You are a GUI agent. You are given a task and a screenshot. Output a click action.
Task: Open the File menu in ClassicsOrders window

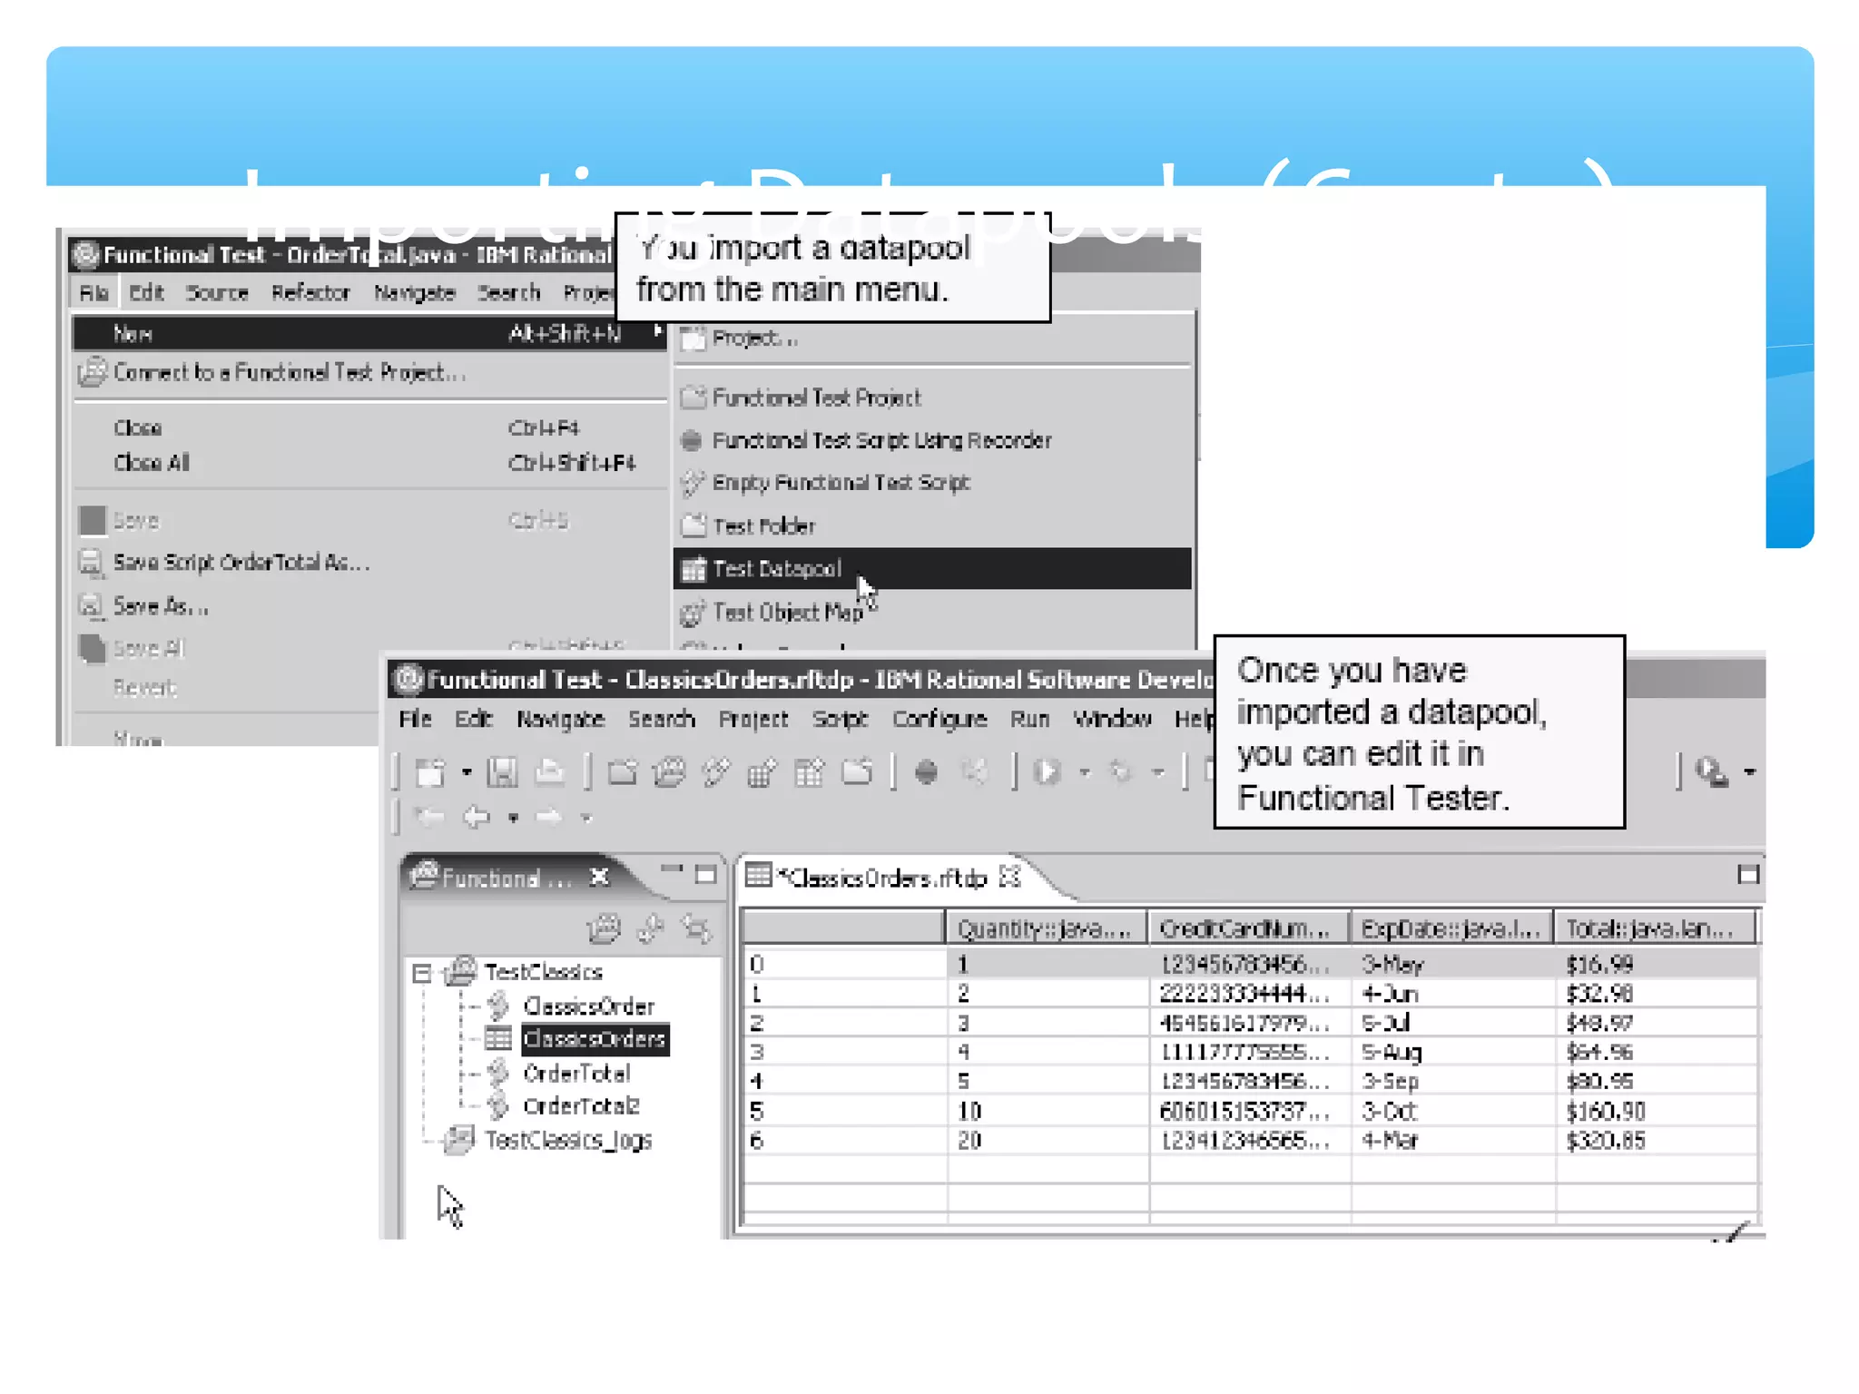click(x=415, y=719)
